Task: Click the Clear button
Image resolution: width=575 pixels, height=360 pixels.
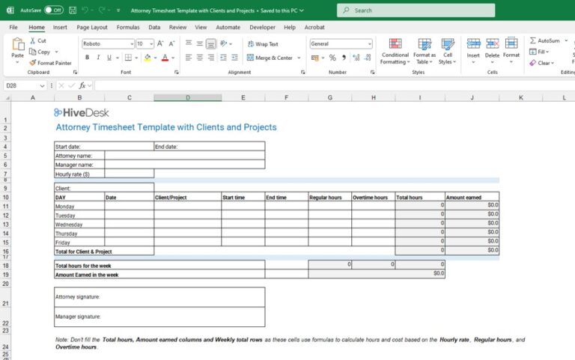Action: (x=542, y=63)
